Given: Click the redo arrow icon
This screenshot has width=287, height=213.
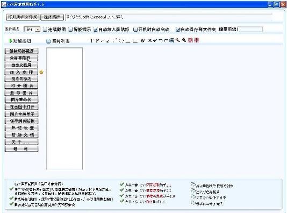Looking at the screenshot, I should pyautogui.click(x=166, y=40).
